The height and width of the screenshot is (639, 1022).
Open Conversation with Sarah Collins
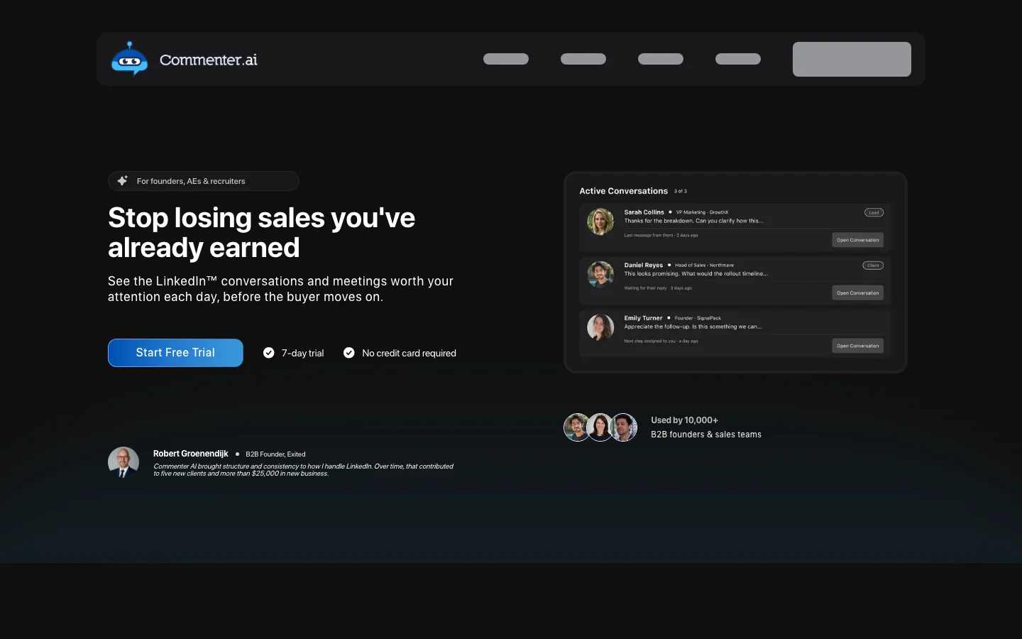coord(857,240)
